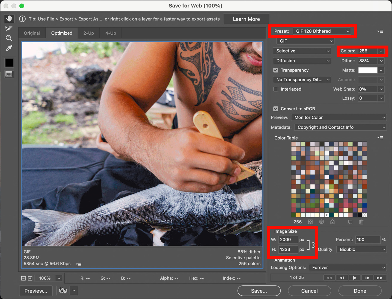Click the zoom out minus icon
This screenshot has width=392, height=299.
click(23, 278)
